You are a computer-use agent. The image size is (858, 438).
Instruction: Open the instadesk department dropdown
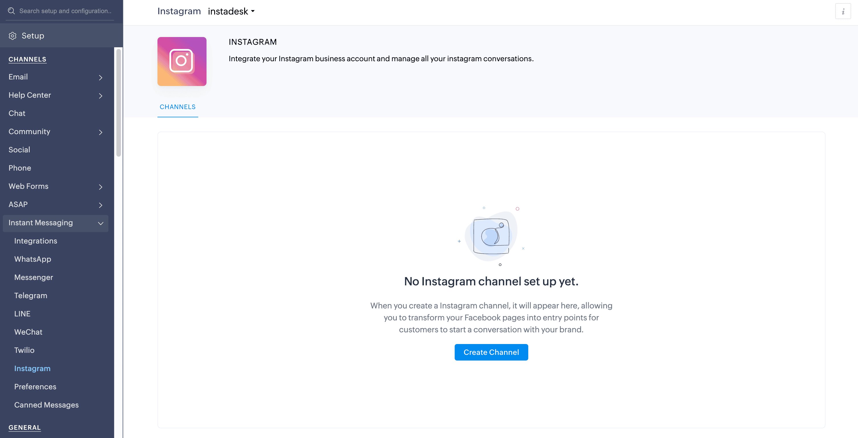(231, 11)
